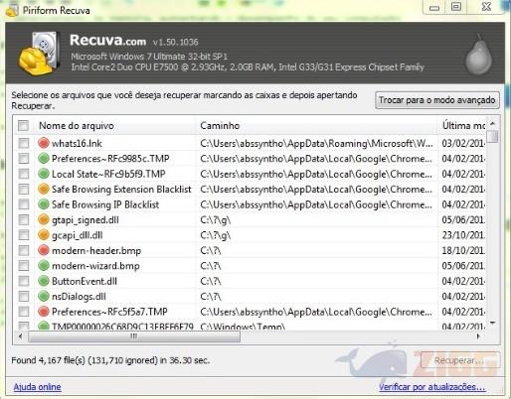This screenshot has height=399, width=511.
Task: Select Safe Browsing IP Blacklist file name
Action: (x=105, y=204)
